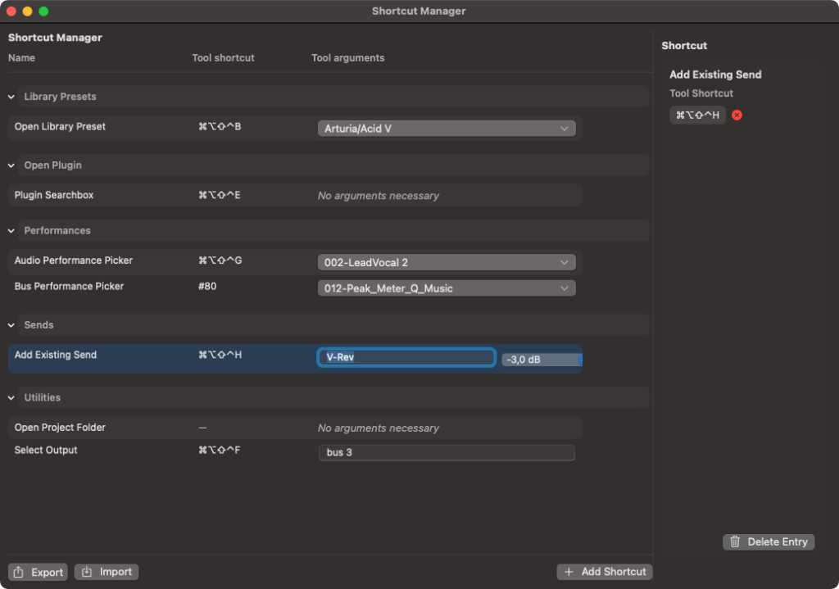The height and width of the screenshot is (589, 839).
Task: Collapse the Sends section
Action: [11, 324]
